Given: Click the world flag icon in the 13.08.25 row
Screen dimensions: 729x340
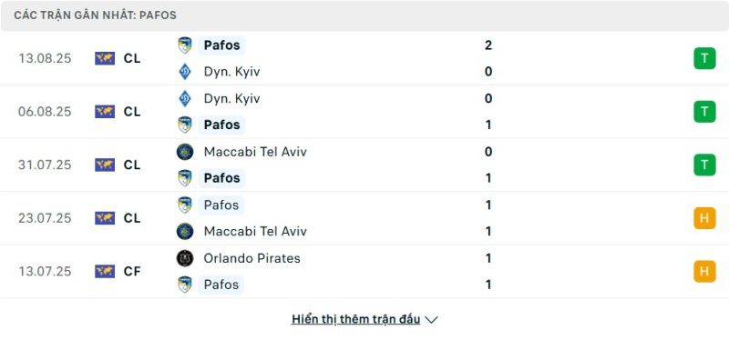Looking at the screenshot, I should point(105,58).
